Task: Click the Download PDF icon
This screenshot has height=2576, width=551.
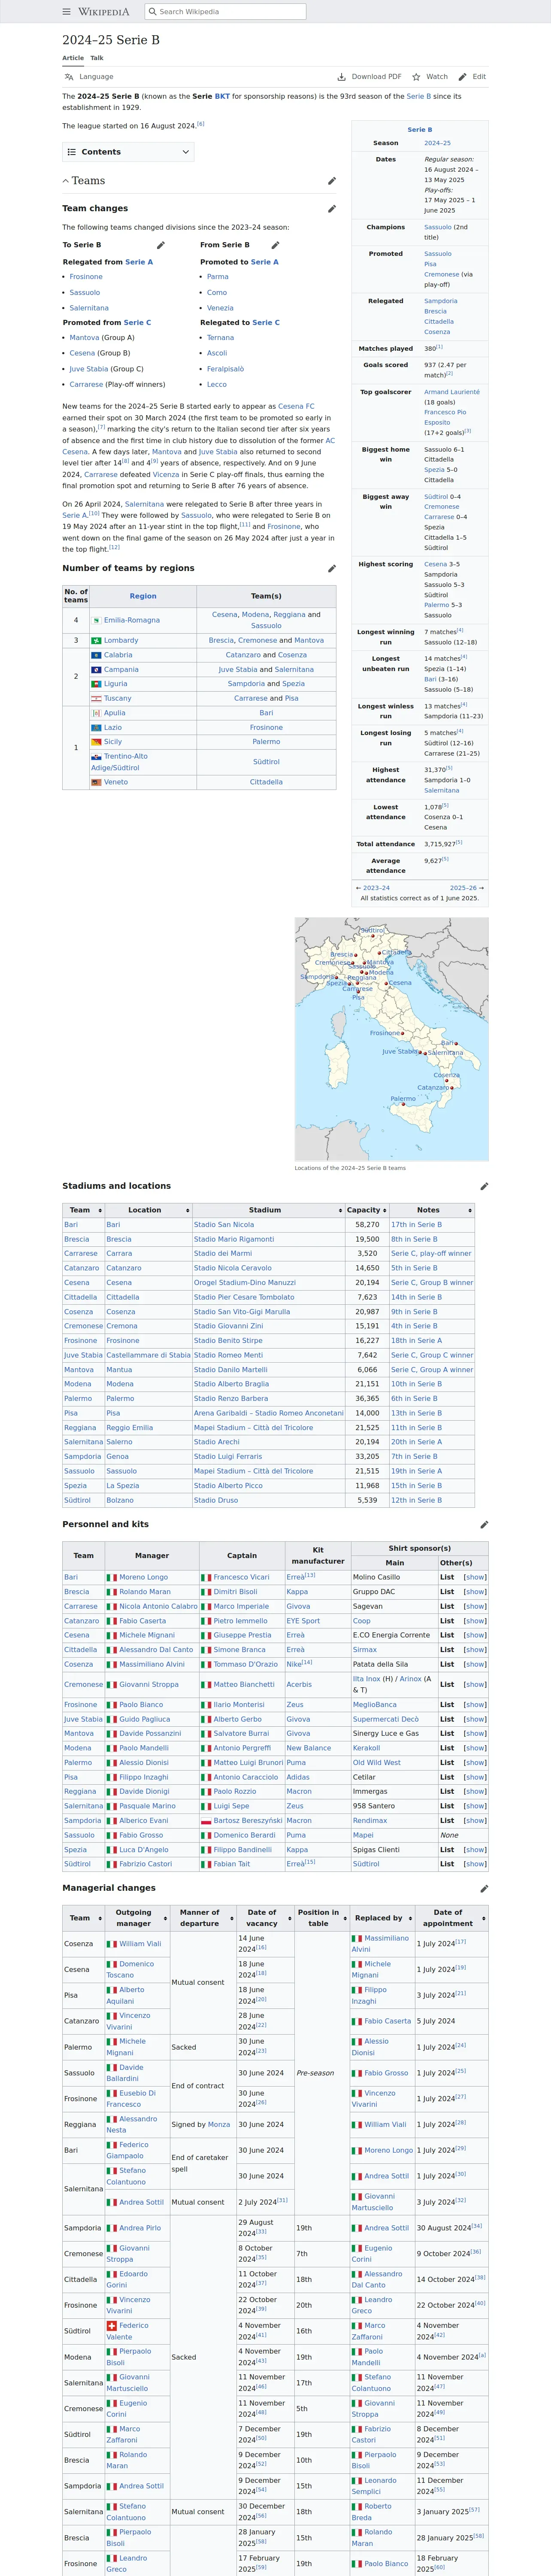Action: [342, 77]
